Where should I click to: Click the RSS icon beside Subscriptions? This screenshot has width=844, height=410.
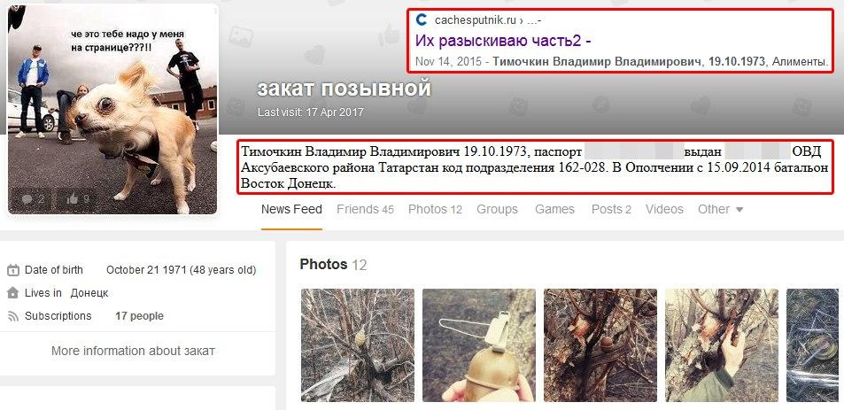(x=13, y=316)
